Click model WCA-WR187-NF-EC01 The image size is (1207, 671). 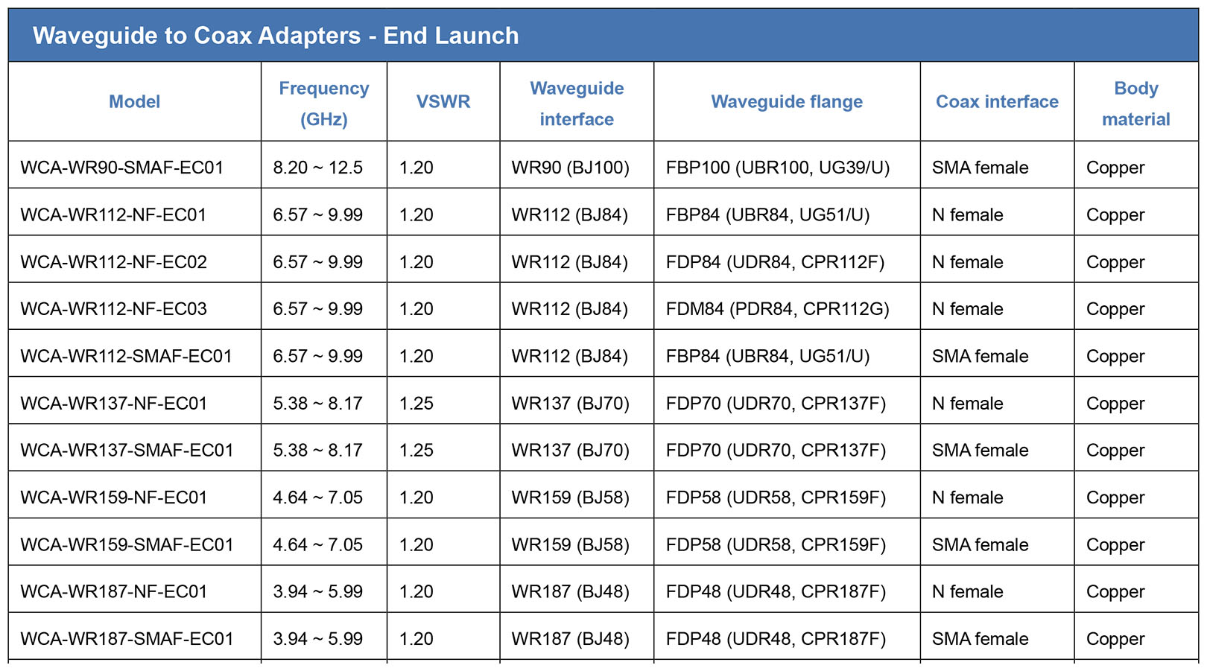click(114, 592)
